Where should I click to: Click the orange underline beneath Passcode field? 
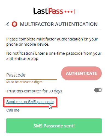(x=31, y=80)
